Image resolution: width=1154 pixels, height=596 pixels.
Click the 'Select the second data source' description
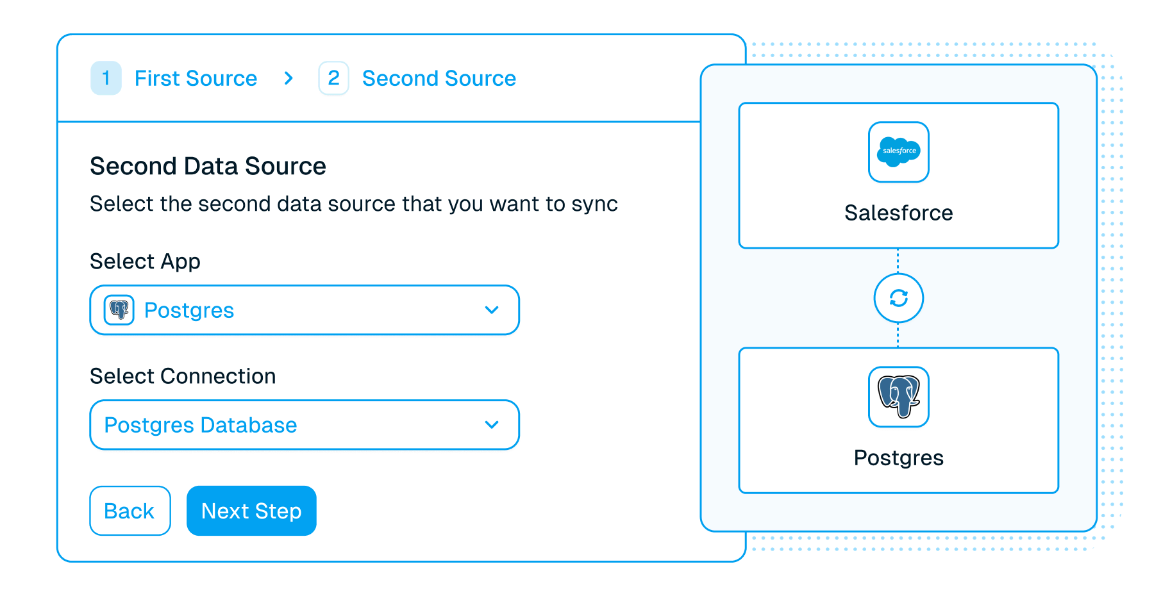[x=354, y=204]
